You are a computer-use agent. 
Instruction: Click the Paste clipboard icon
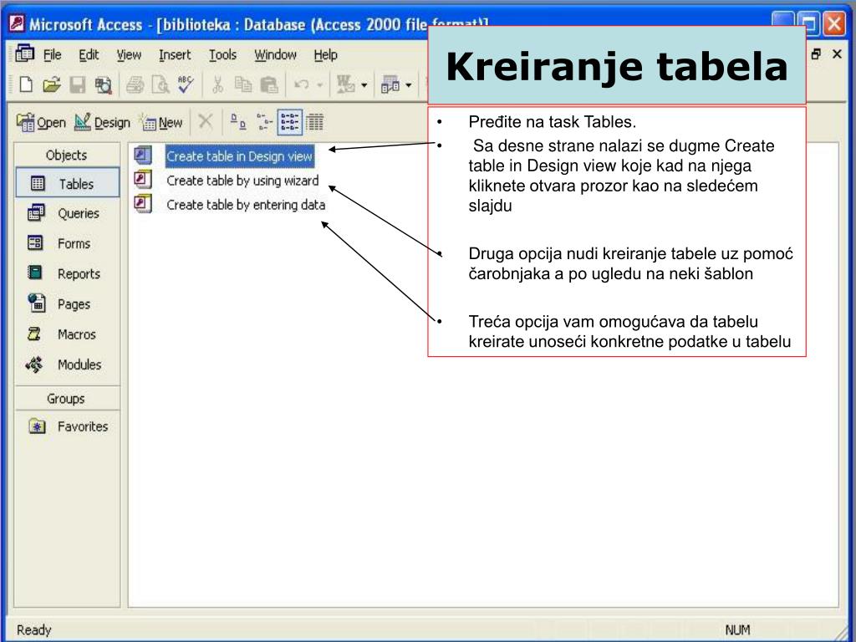click(268, 84)
